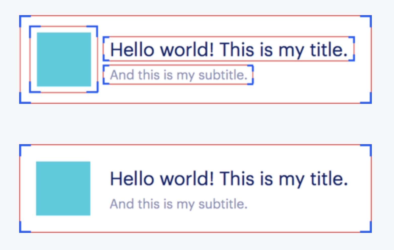Click top-left corner handle of the image bounding box
The height and width of the screenshot is (250, 394).
30,27
